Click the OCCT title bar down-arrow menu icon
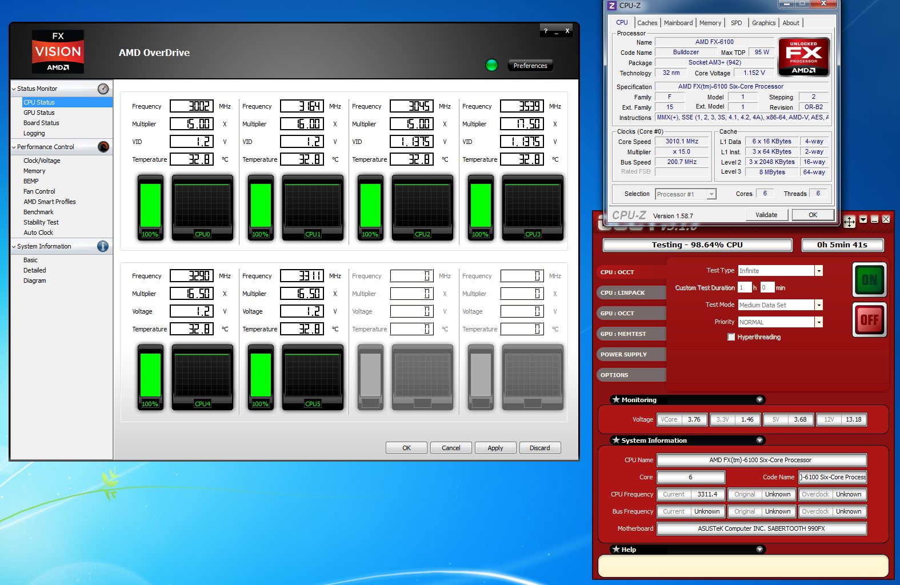The image size is (900, 585). point(863,219)
